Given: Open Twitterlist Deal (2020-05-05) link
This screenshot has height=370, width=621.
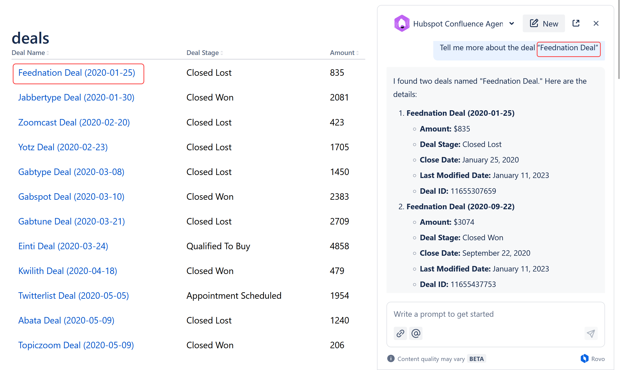Looking at the screenshot, I should coord(73,296).
